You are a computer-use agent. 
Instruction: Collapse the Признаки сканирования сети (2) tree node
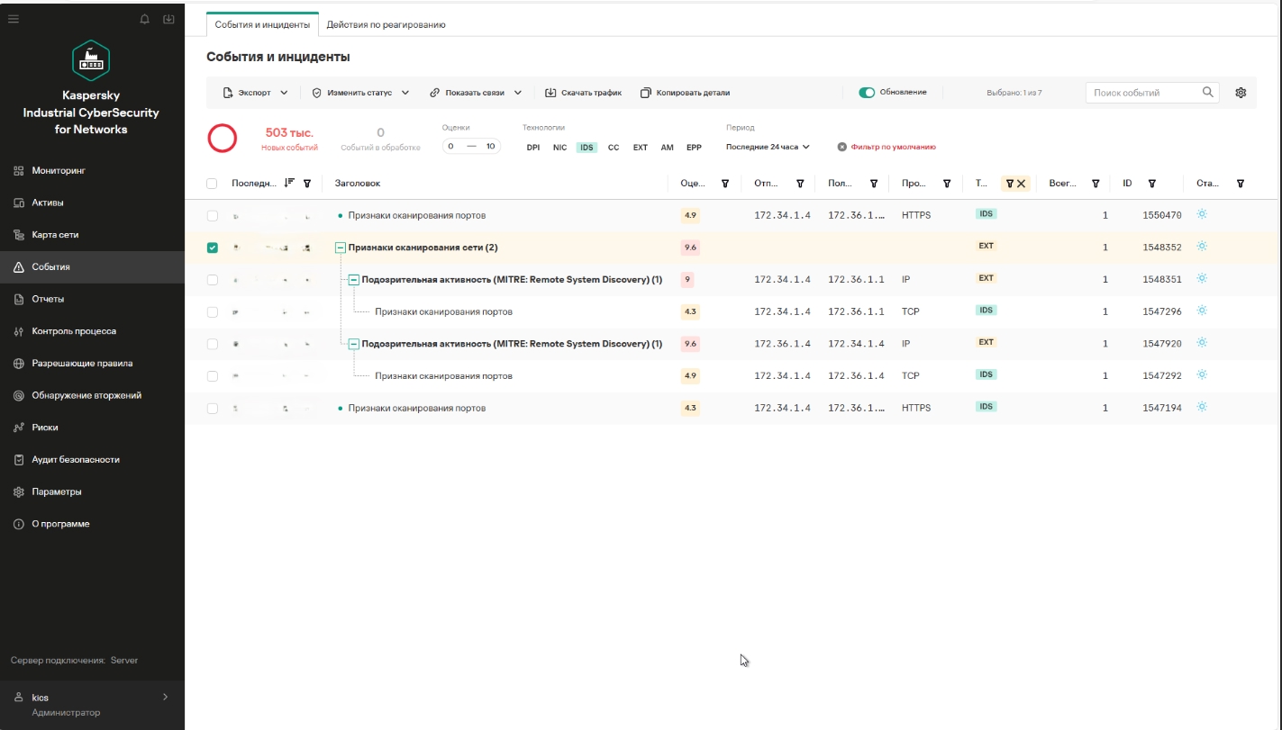[341, 248]
